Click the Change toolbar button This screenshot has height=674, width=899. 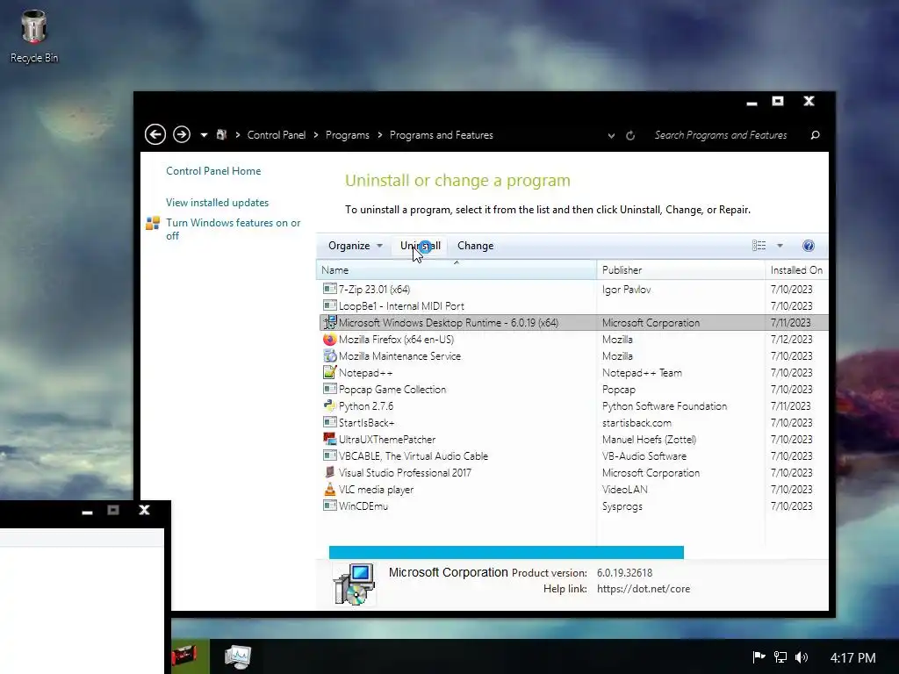(475, 246)
